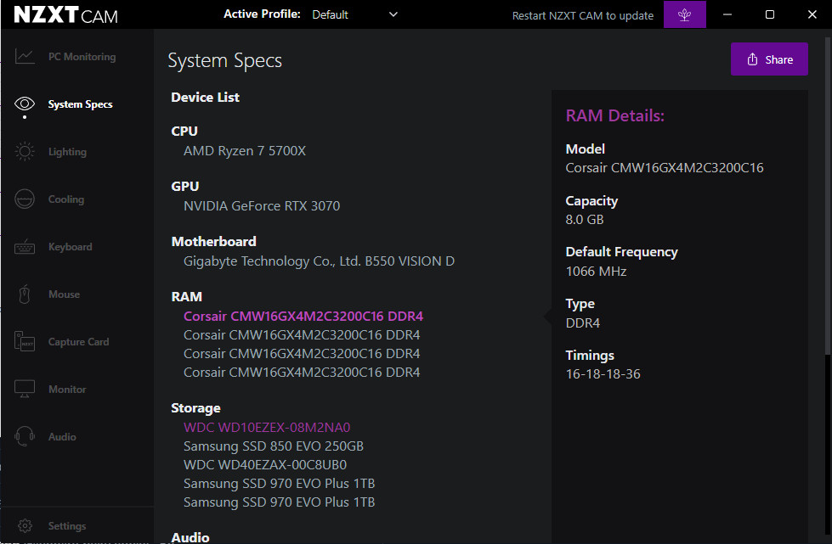Maximize the NZXT CAM window

[x=770, y=14]
